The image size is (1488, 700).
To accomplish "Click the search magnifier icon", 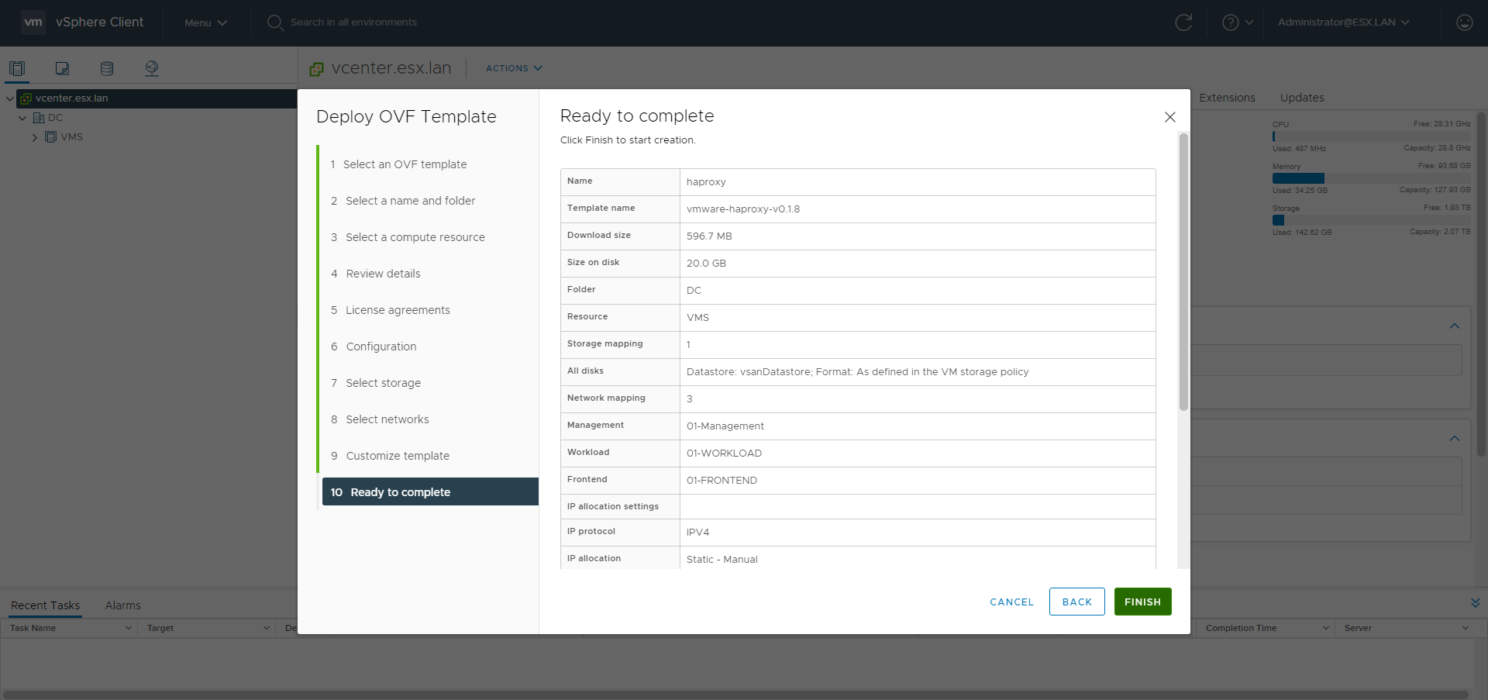I will coord(275,22).
